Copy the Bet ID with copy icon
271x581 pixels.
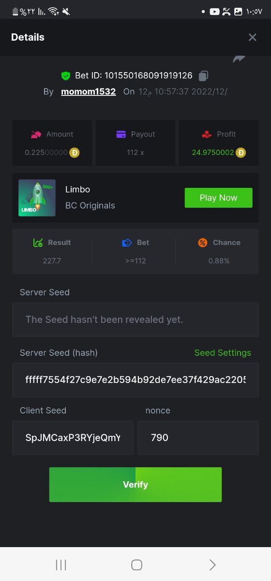204,76
